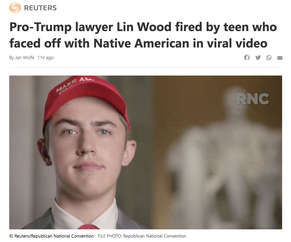Click the copyright © symbol in the credit
The image size is (291, 242).
point(11,236)
